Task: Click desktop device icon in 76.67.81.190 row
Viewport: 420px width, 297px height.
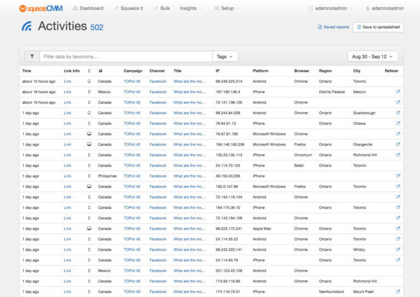Action: tap(89, 134)
